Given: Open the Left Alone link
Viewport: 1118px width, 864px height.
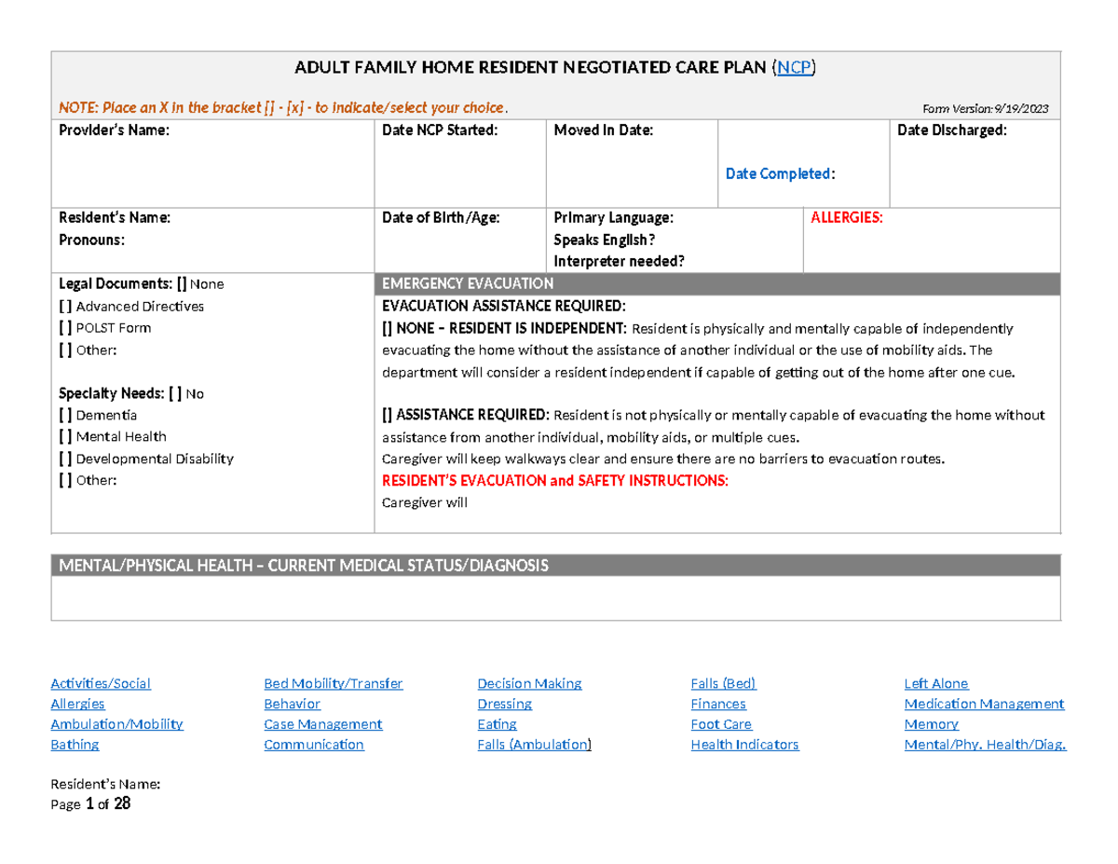Looking at the screenshot, I should tap(935, 683).
